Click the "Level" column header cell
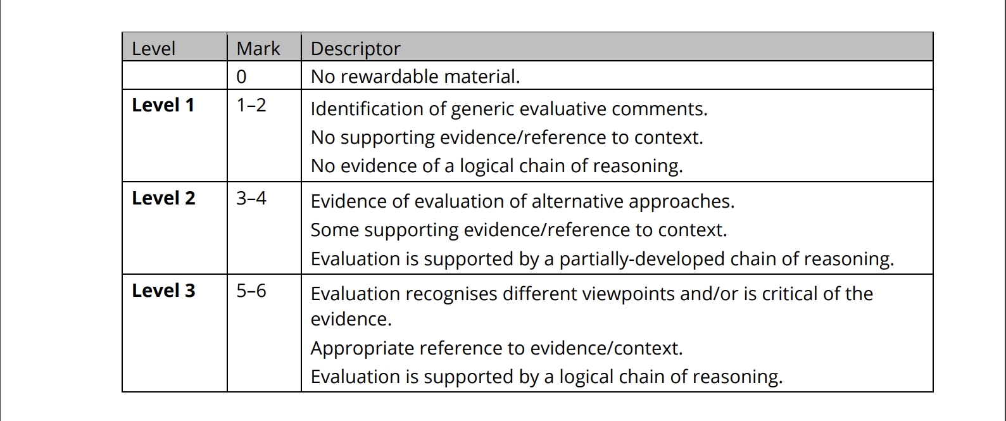Viewport: 1006px width, 421px height. 153,49
